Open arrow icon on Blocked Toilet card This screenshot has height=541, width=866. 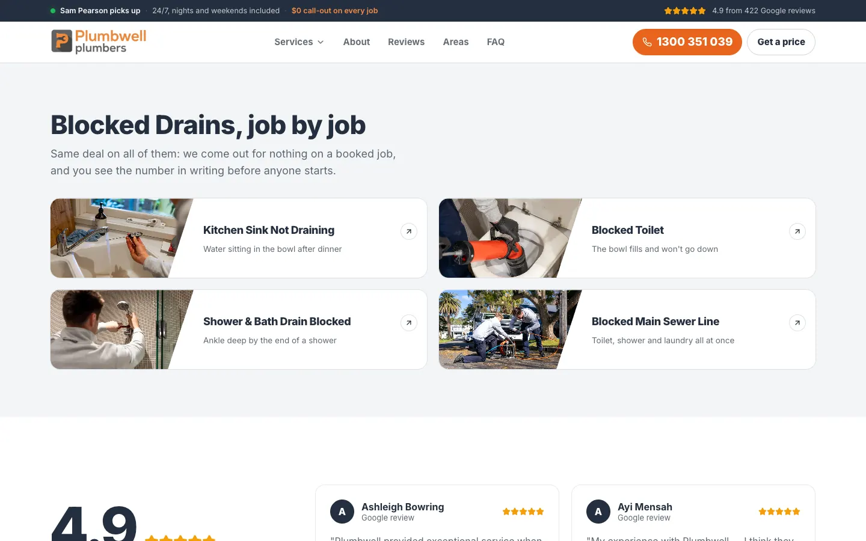pyautogui.click(x=797, y=231)
